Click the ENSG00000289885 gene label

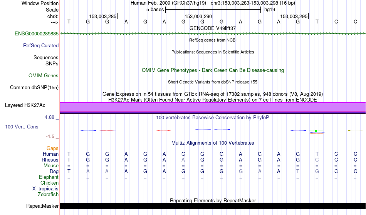point(37,33)
